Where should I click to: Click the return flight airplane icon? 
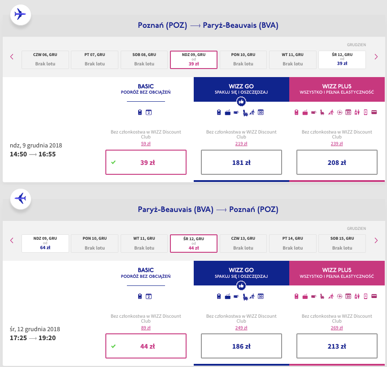pyautogui.click(x=21, y=199)
